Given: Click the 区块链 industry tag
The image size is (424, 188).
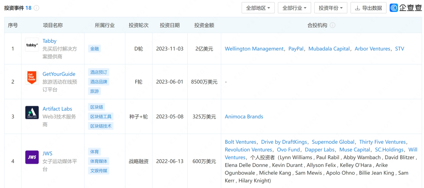Looking at the screenshot, I should coord(97,107).
